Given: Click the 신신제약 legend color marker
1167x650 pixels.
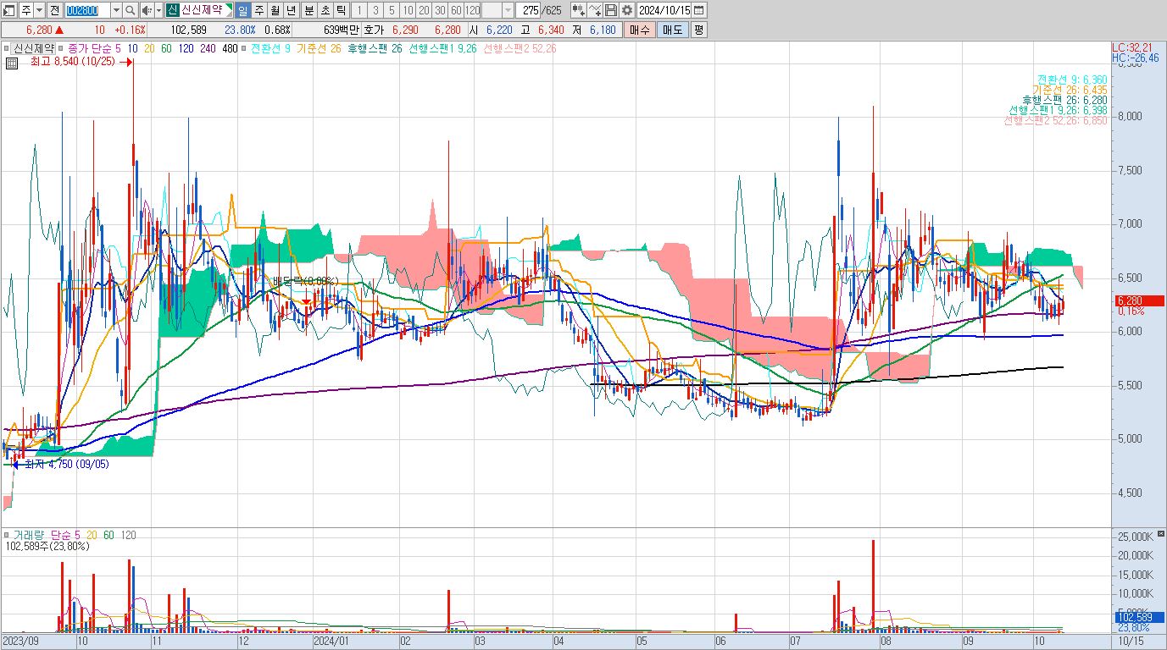Looking at the screenshot, I should pyautogui.click(x=6, y=48).
